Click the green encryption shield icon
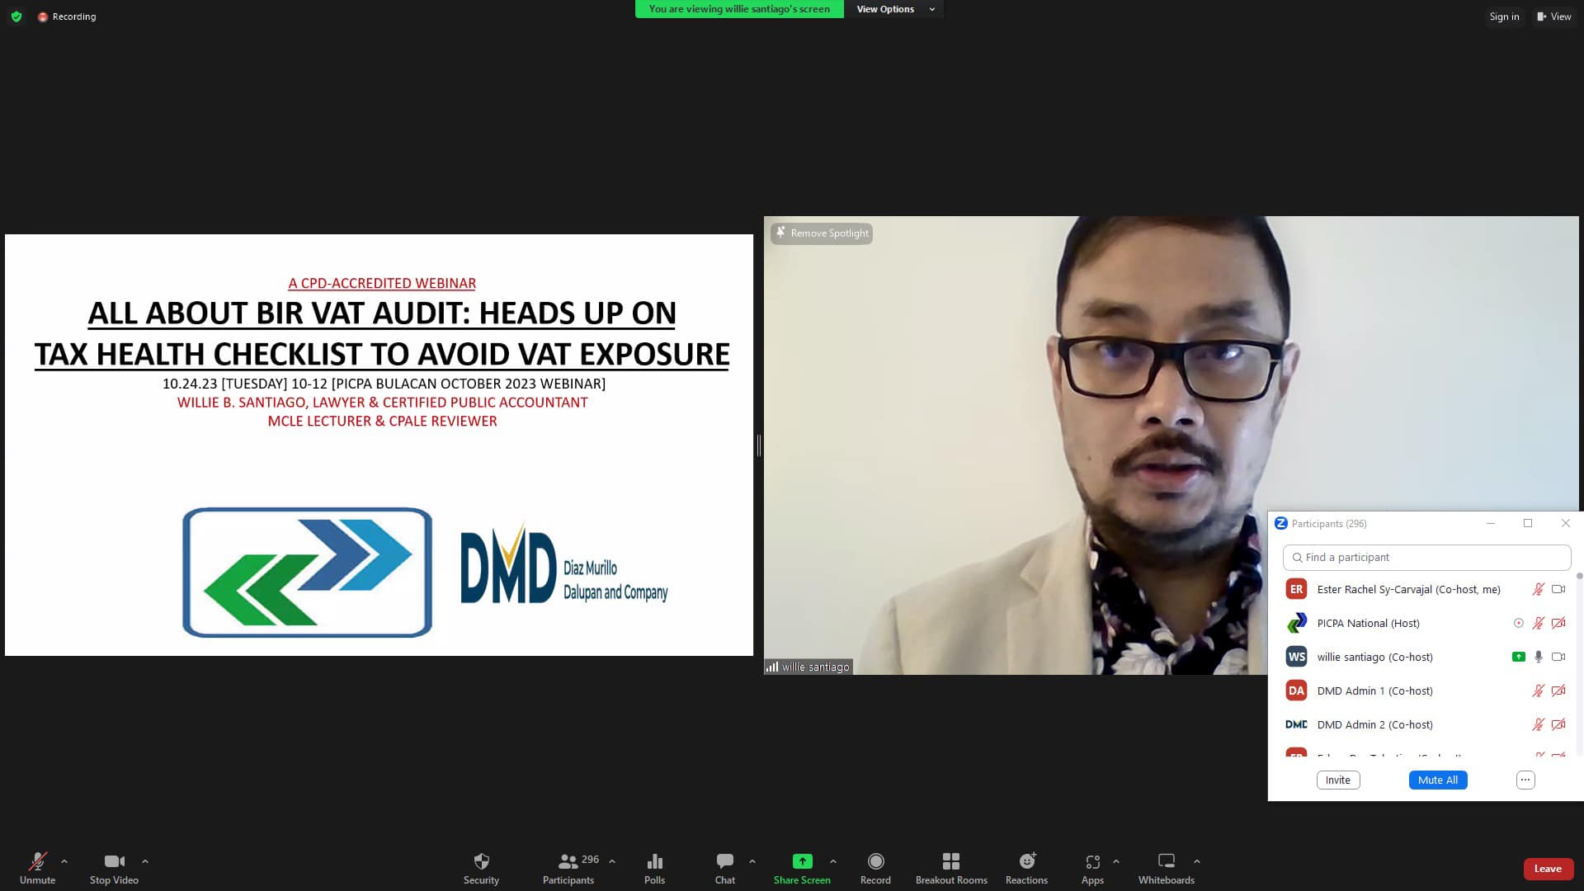 (16, 16)
